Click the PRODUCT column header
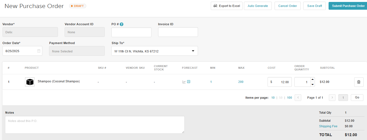This screenshot has width=367, height=140. pyautogui.click(x=32, y=68)
